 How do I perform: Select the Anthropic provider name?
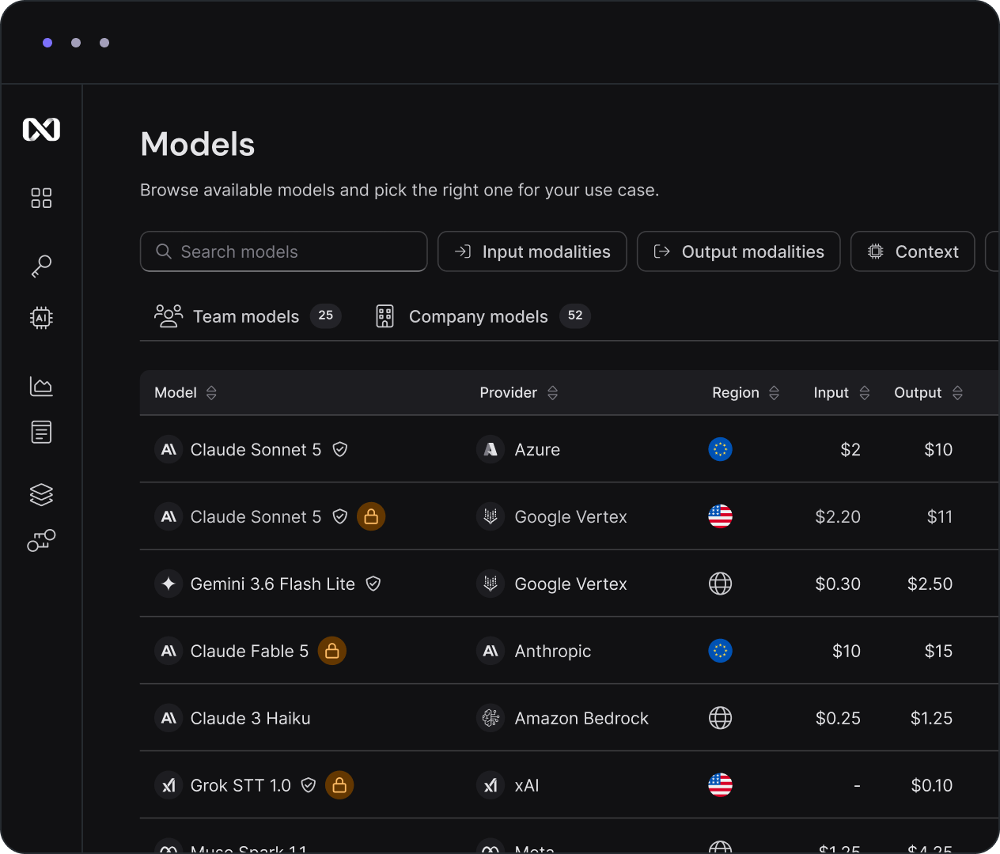553,651
